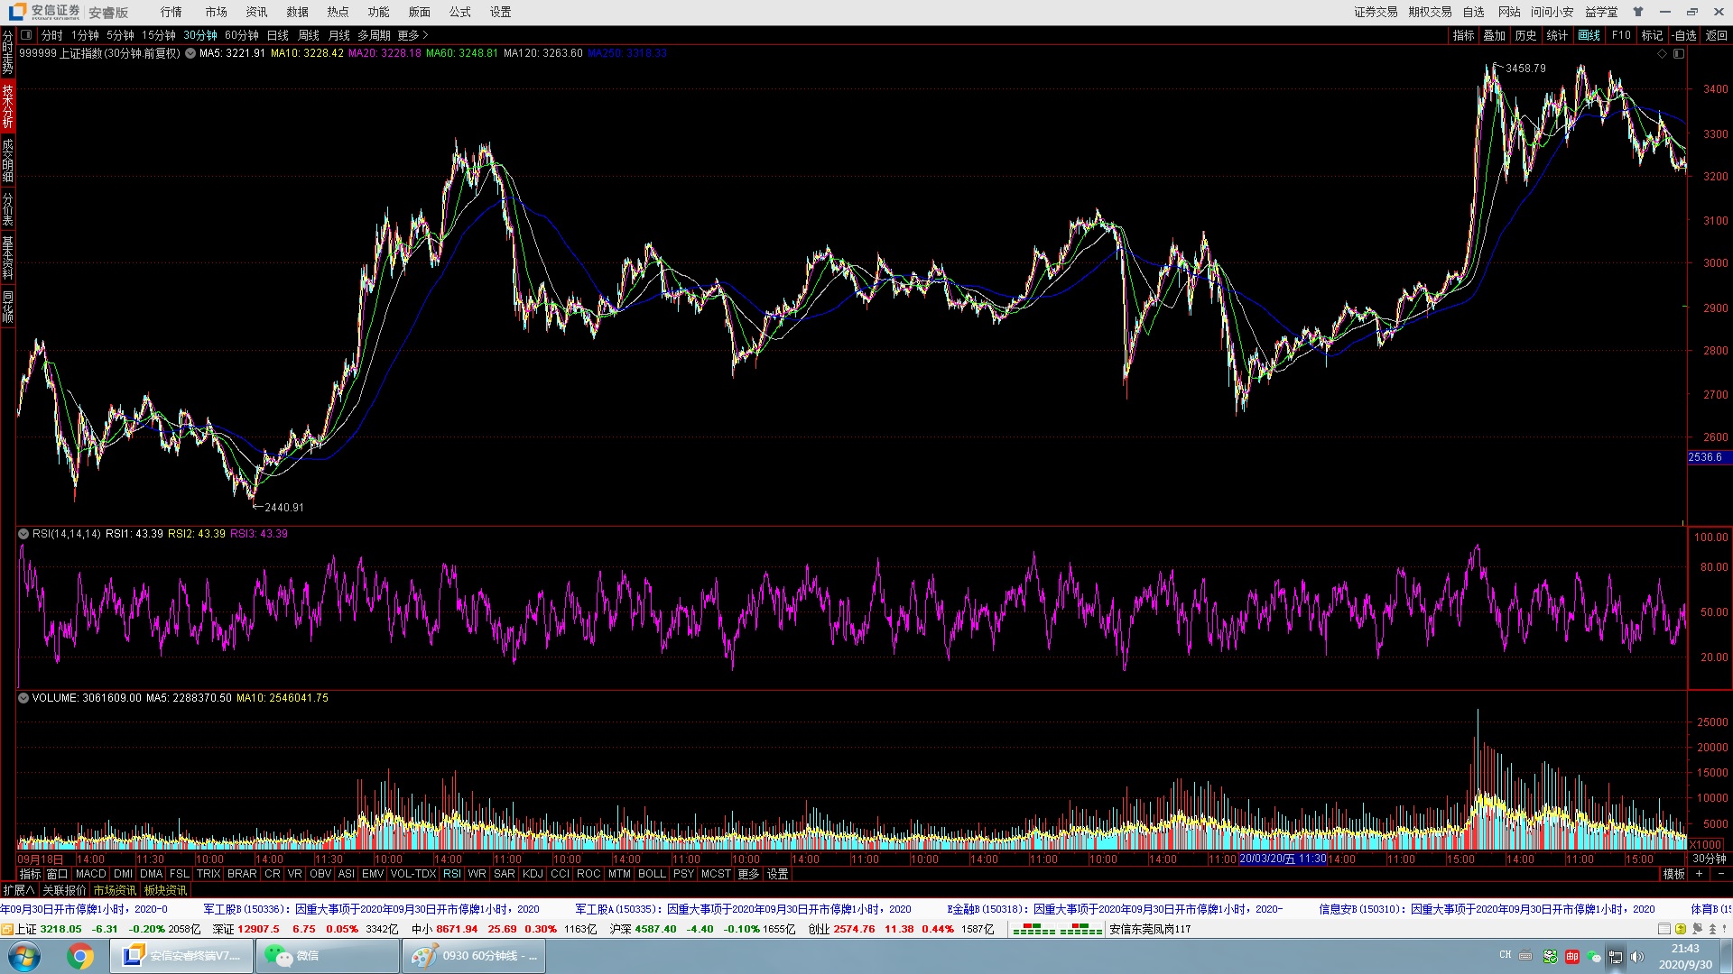Open the 公式 menu
The height and width of the screenshot is (974, 1733).
click(459, 12)
